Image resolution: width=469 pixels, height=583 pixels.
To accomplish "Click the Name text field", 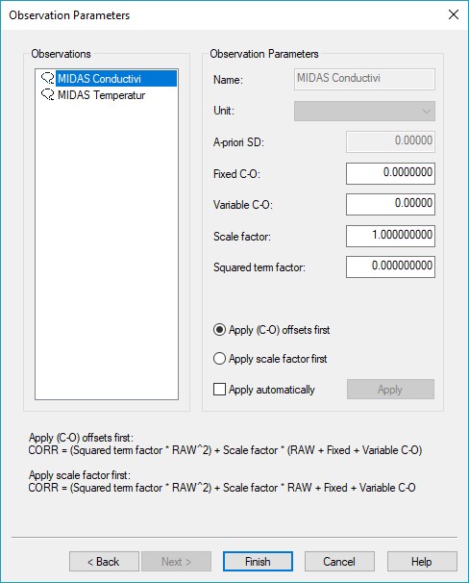I will (x=364, y=79).
